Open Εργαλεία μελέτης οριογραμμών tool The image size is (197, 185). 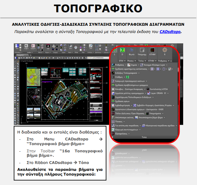click(x=128, y=93)
